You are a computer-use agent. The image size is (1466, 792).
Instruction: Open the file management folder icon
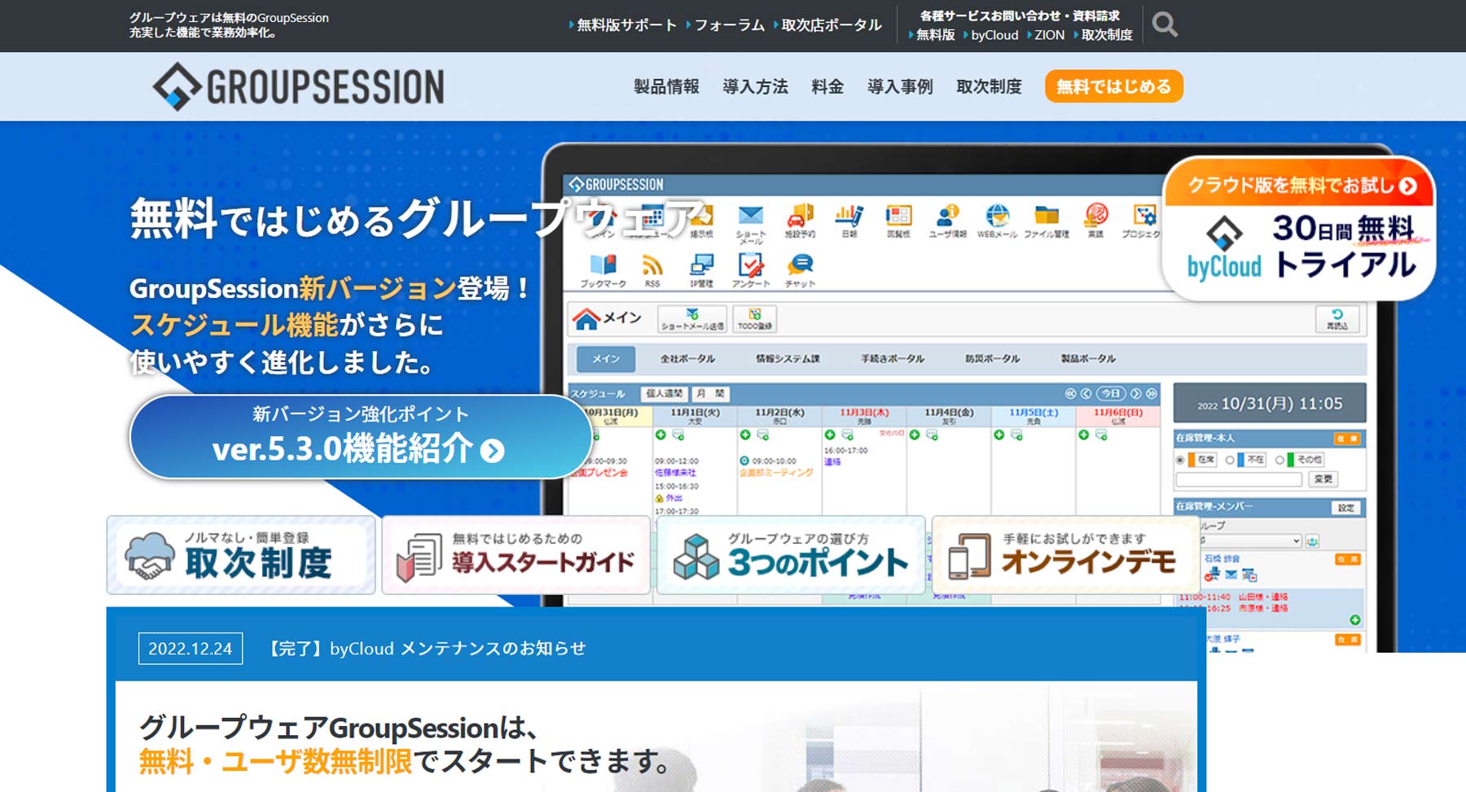[x=1046, y=217]
